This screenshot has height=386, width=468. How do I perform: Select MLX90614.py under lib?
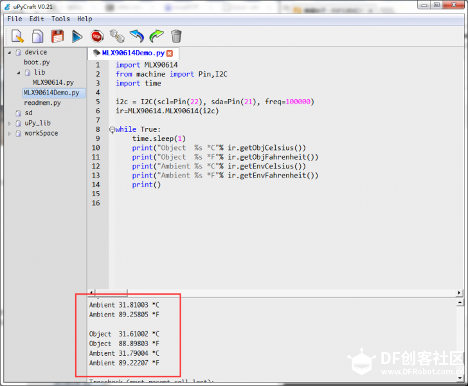click(x=53, y=82)
